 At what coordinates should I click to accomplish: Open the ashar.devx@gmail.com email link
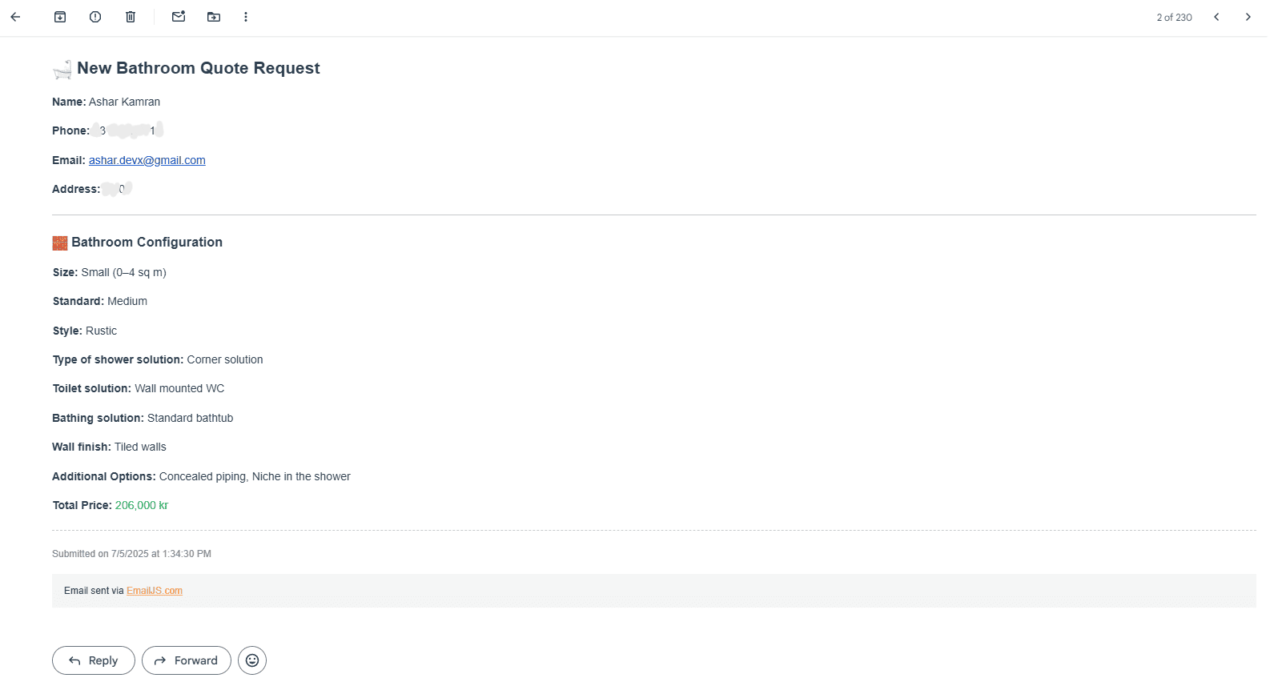point(147,160)
